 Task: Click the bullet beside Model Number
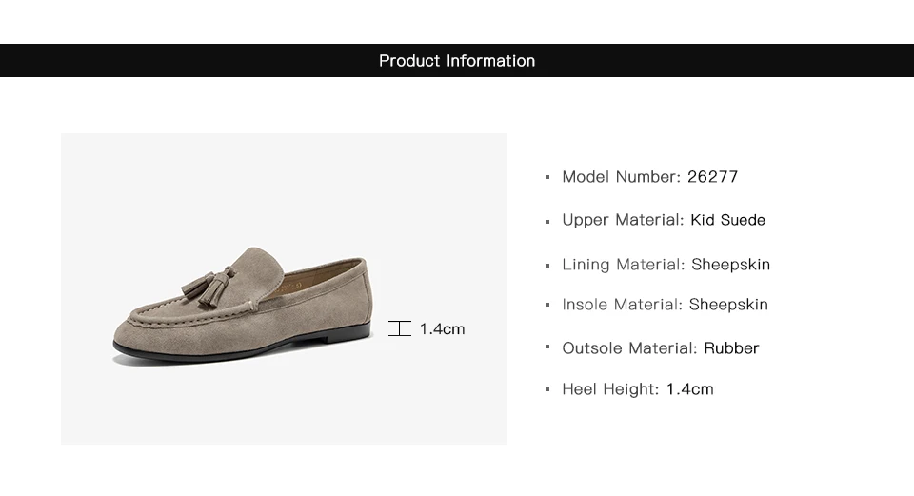click(x=547, y=178)
